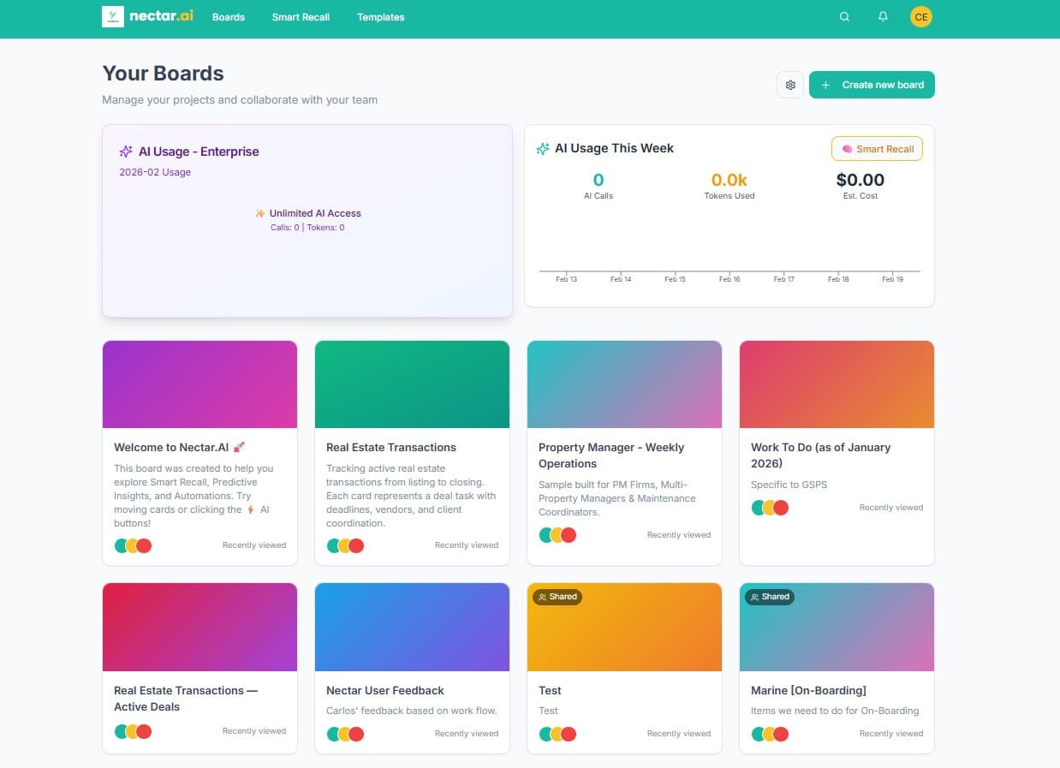
Task: Click the sparkle icon beside AI Usage This Week
Action: click(543, 149)
